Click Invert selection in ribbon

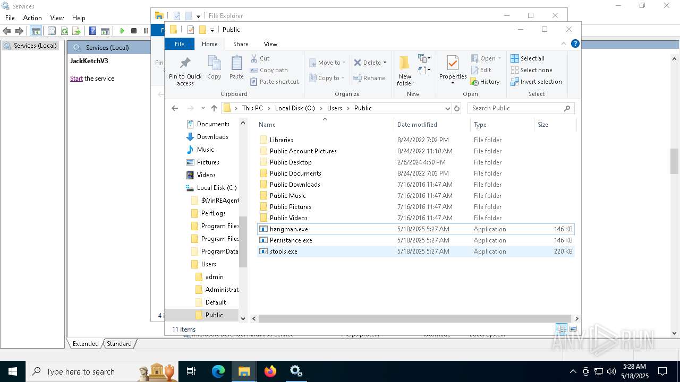(536, 82)
